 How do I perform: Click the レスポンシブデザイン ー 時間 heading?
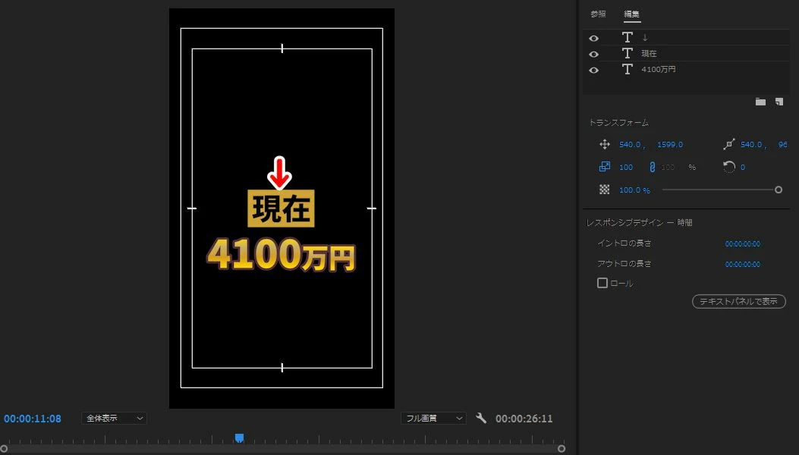click(639, 223)
